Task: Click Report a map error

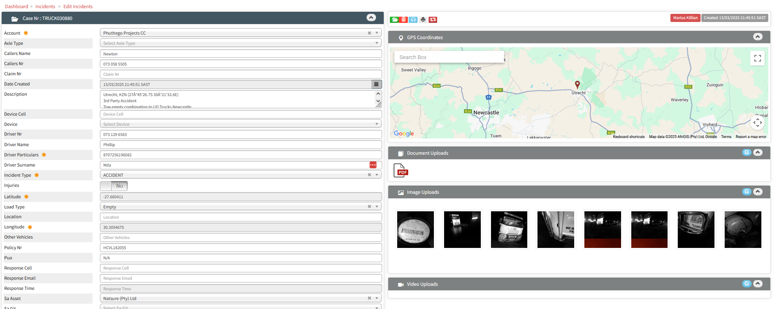Action: (x=751, y=137)
